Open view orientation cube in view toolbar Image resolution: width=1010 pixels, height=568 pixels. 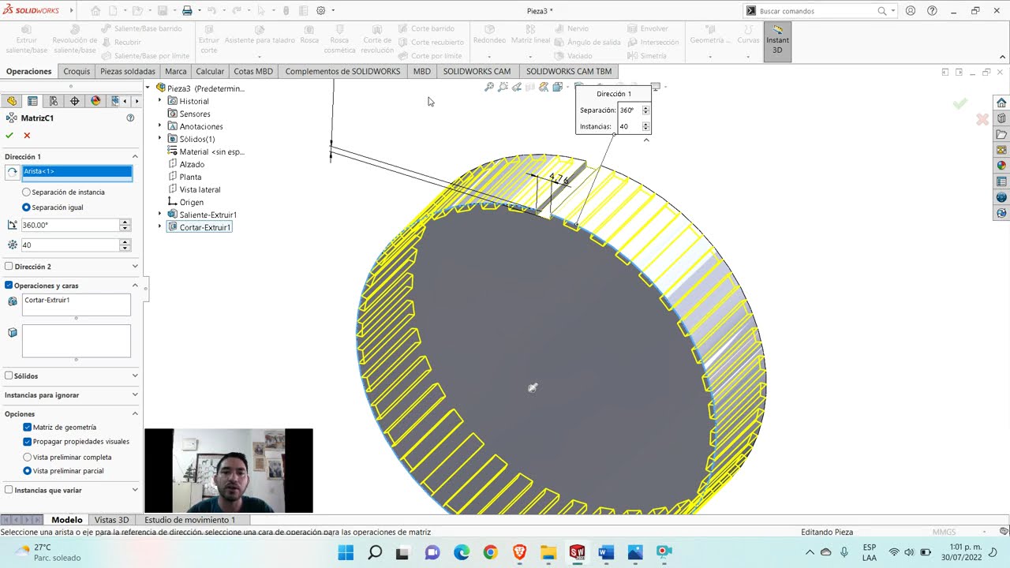tap(558, 87)
